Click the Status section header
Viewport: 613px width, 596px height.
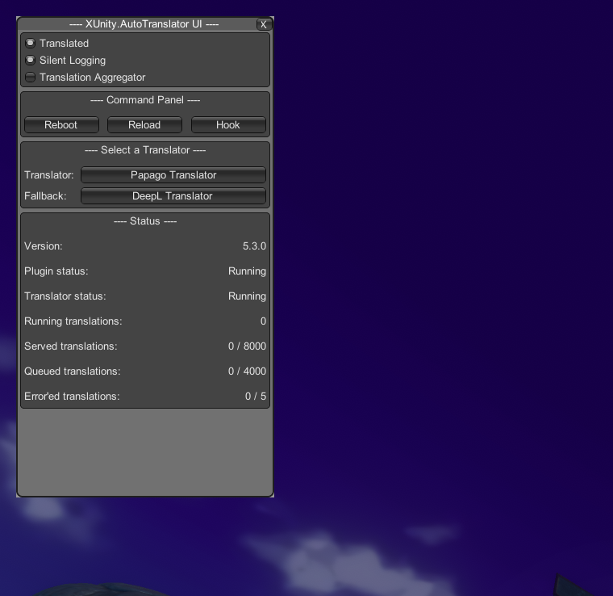coord(145,221)
